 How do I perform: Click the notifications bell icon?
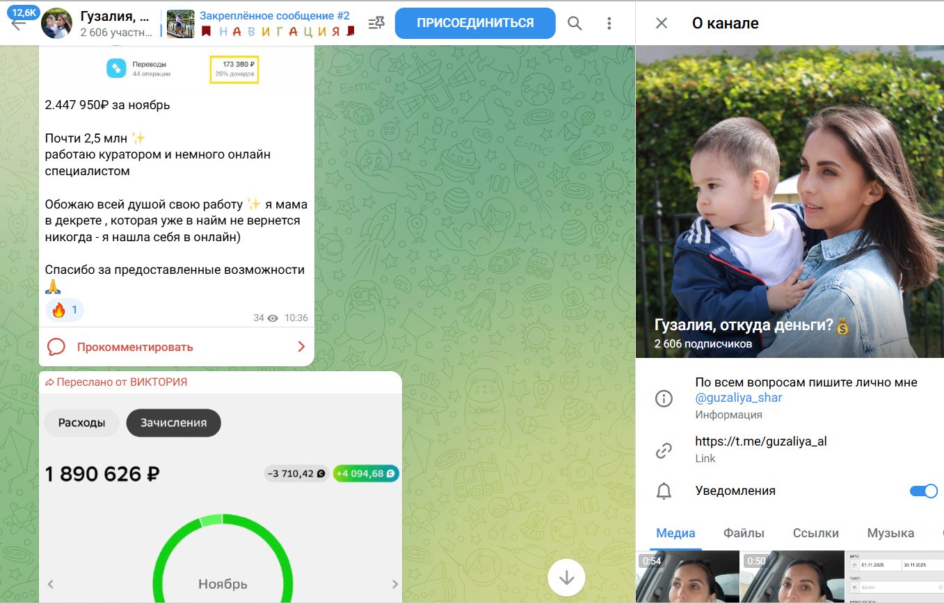(x=664, y=491)
